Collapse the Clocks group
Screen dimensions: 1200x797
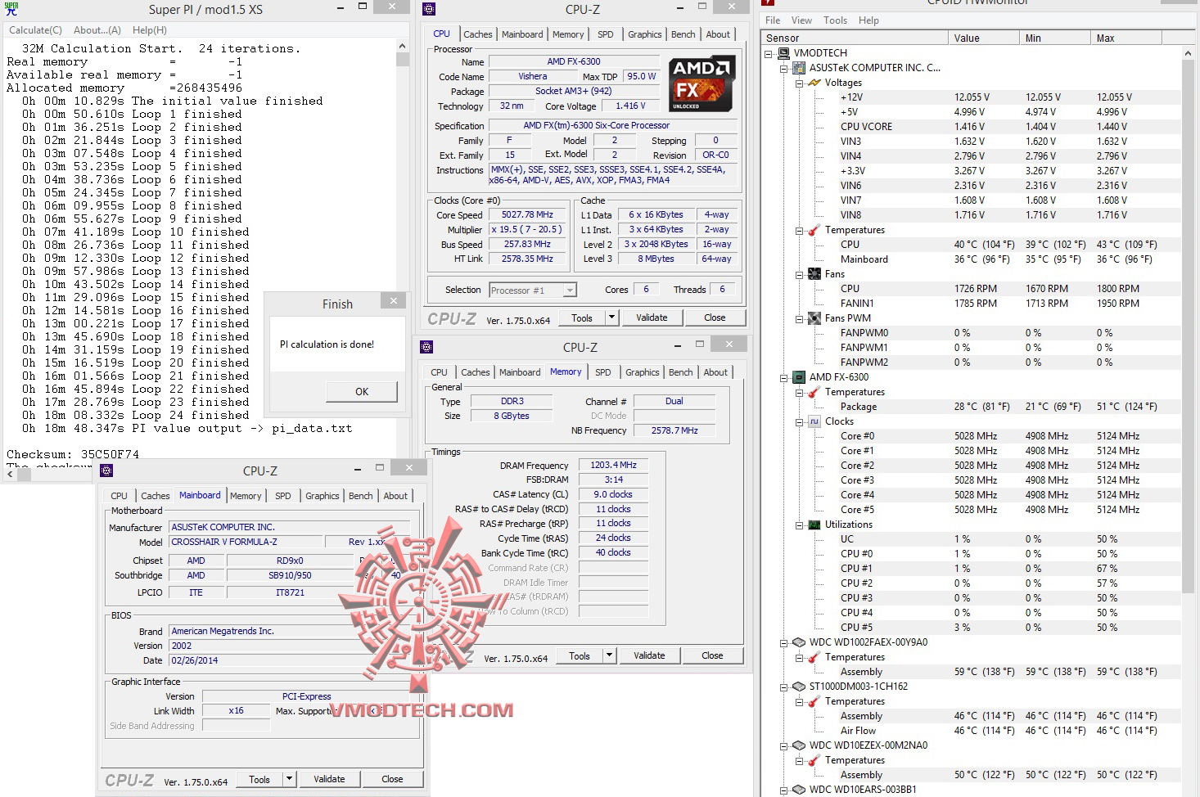coord(799,422)
